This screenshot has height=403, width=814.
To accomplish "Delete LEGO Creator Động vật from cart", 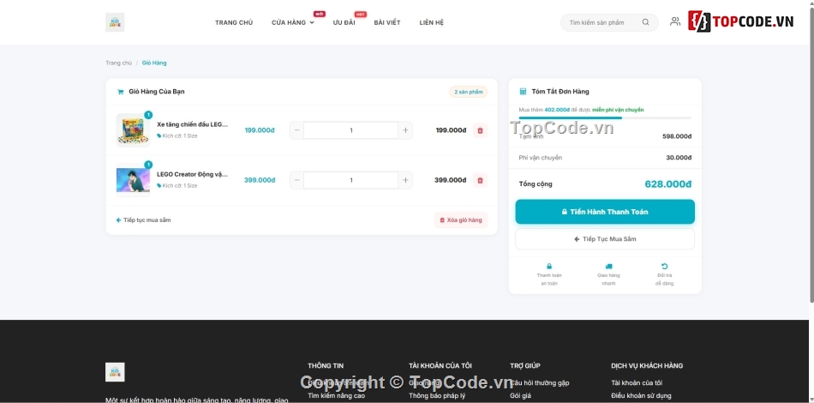I will 480,180.
